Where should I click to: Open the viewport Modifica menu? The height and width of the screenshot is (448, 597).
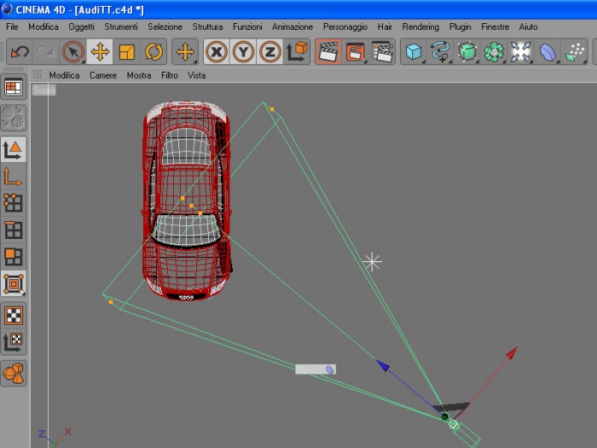click(x=64, y=75)
